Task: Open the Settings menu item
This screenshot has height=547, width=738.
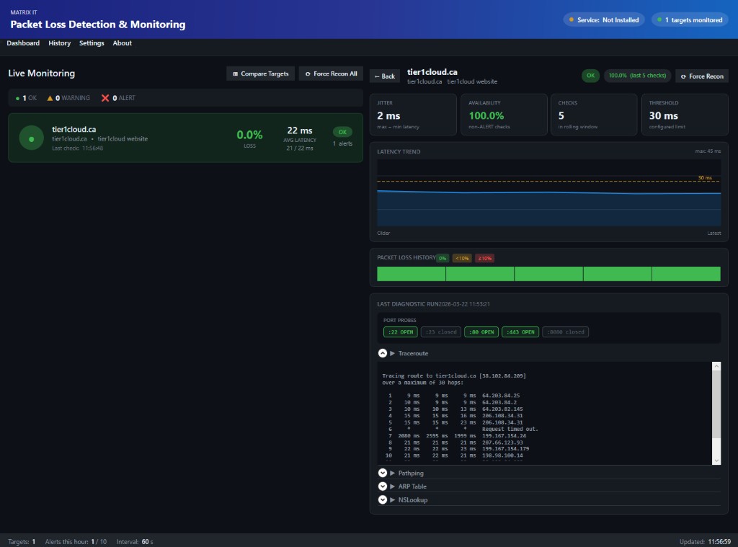Action: coord(92,43)
